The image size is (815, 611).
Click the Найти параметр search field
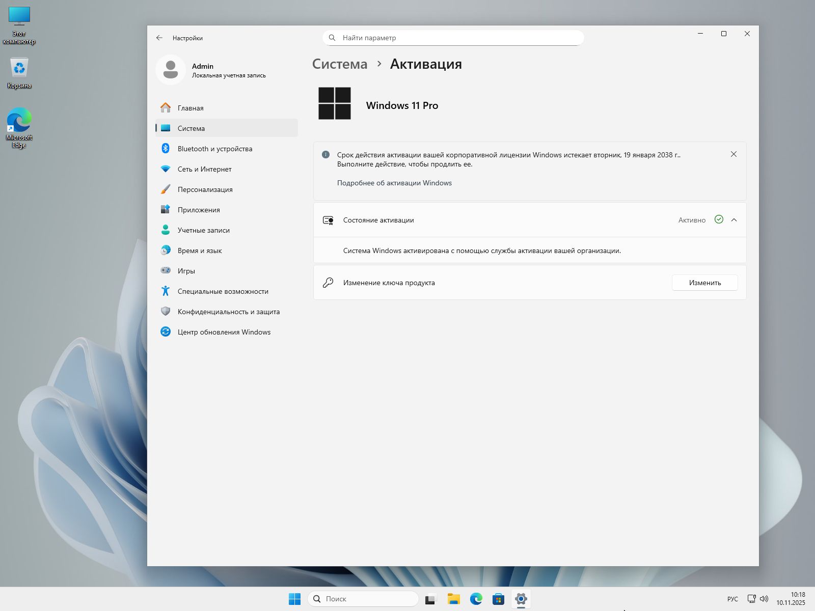pyautogui.click(x=453, y=38)
